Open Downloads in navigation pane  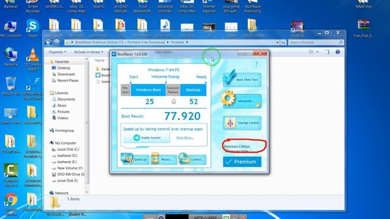click(x=66, y=74)
